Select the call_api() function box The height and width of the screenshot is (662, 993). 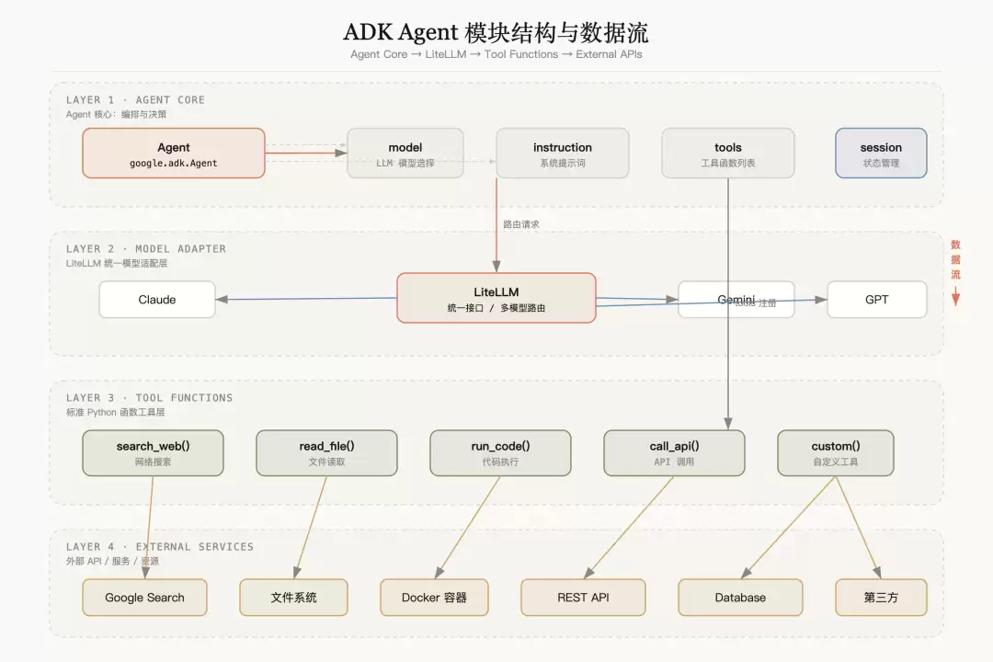[x=675, y=453]
